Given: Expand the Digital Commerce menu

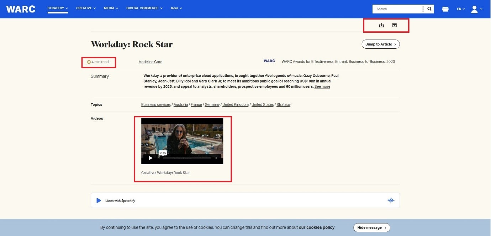Looking at the screenshot, I should point(144,8).
